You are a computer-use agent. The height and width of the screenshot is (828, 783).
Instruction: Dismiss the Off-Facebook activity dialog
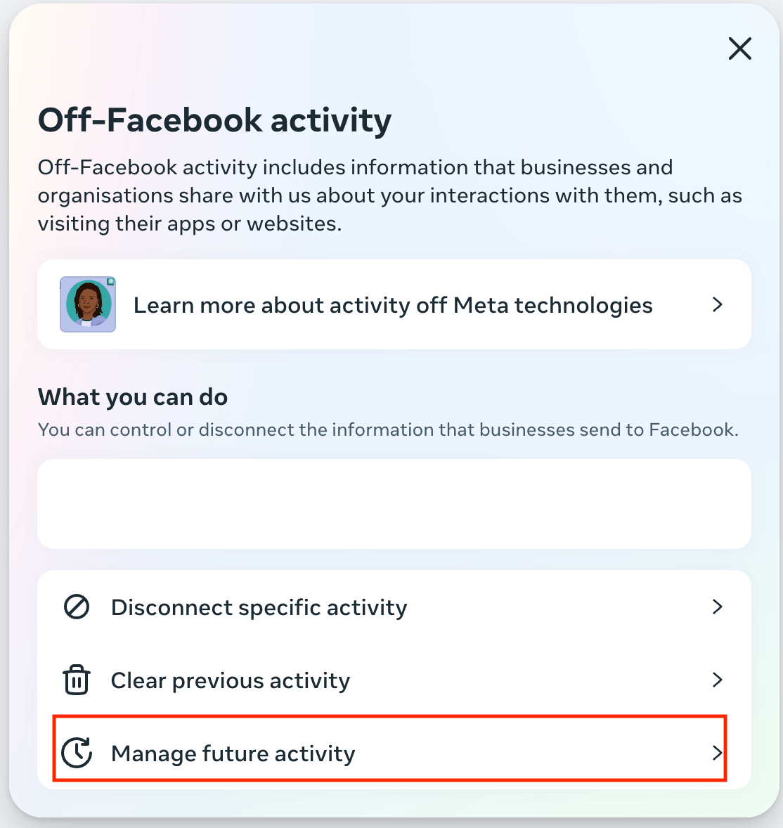click(x=739, y=48)
